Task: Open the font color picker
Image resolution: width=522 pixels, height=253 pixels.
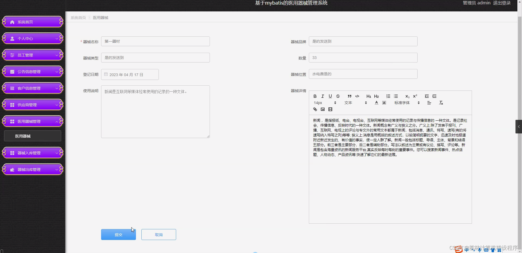Action: (x=376, y=103)
